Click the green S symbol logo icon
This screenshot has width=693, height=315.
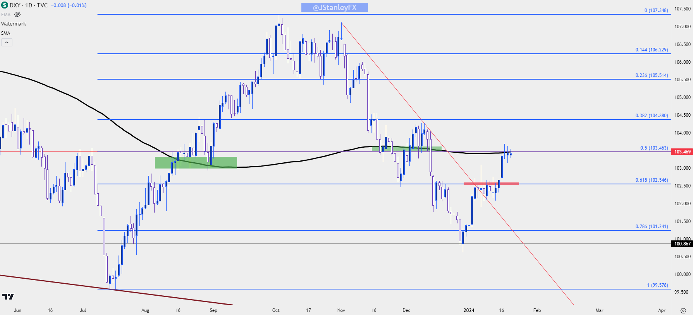coord(5,5)
